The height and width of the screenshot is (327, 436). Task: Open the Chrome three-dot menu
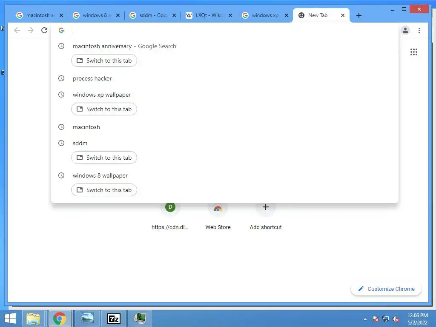pyautogui.click(x=419, y=30)
